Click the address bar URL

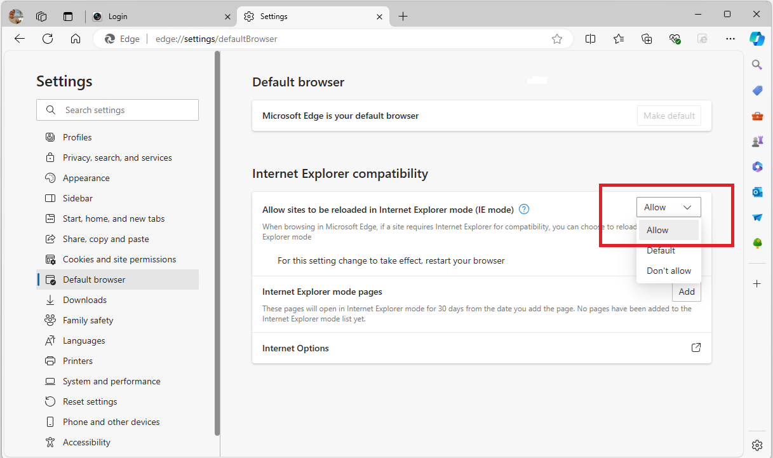coord(217,39)
